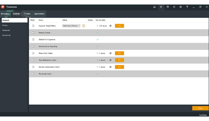Image resolution: width=209 pixels, height=121 pixels.
Task: Select Recycle Bin in the sidebar
Action: point(6,35)
